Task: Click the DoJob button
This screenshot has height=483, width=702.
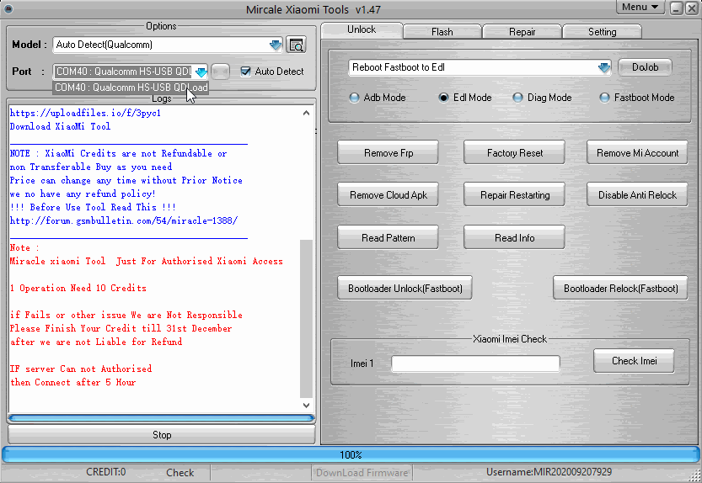Action: (646, 67)
